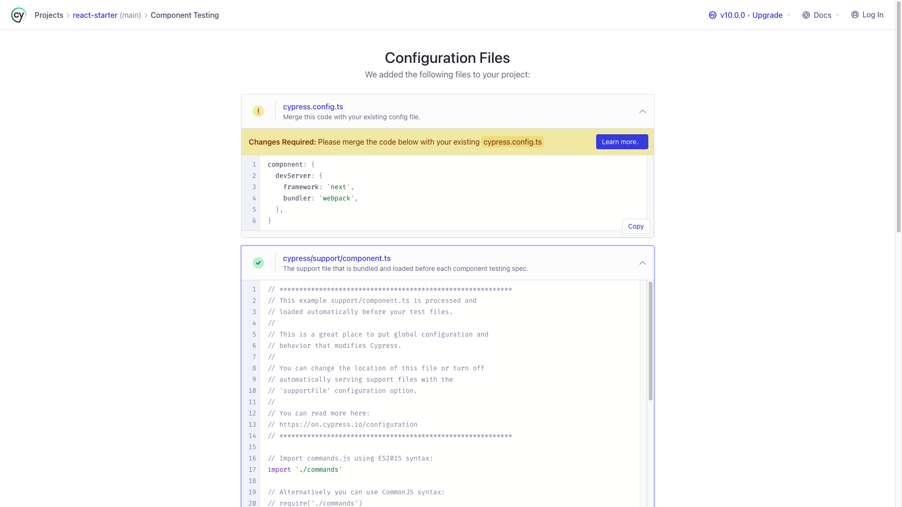Click the Docs lifebuoy icon
This screenshot has height=507, width=902.
pos(806,15)
